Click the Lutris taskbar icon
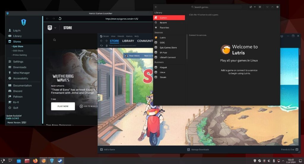304x164 pixels. click(44, 161)
